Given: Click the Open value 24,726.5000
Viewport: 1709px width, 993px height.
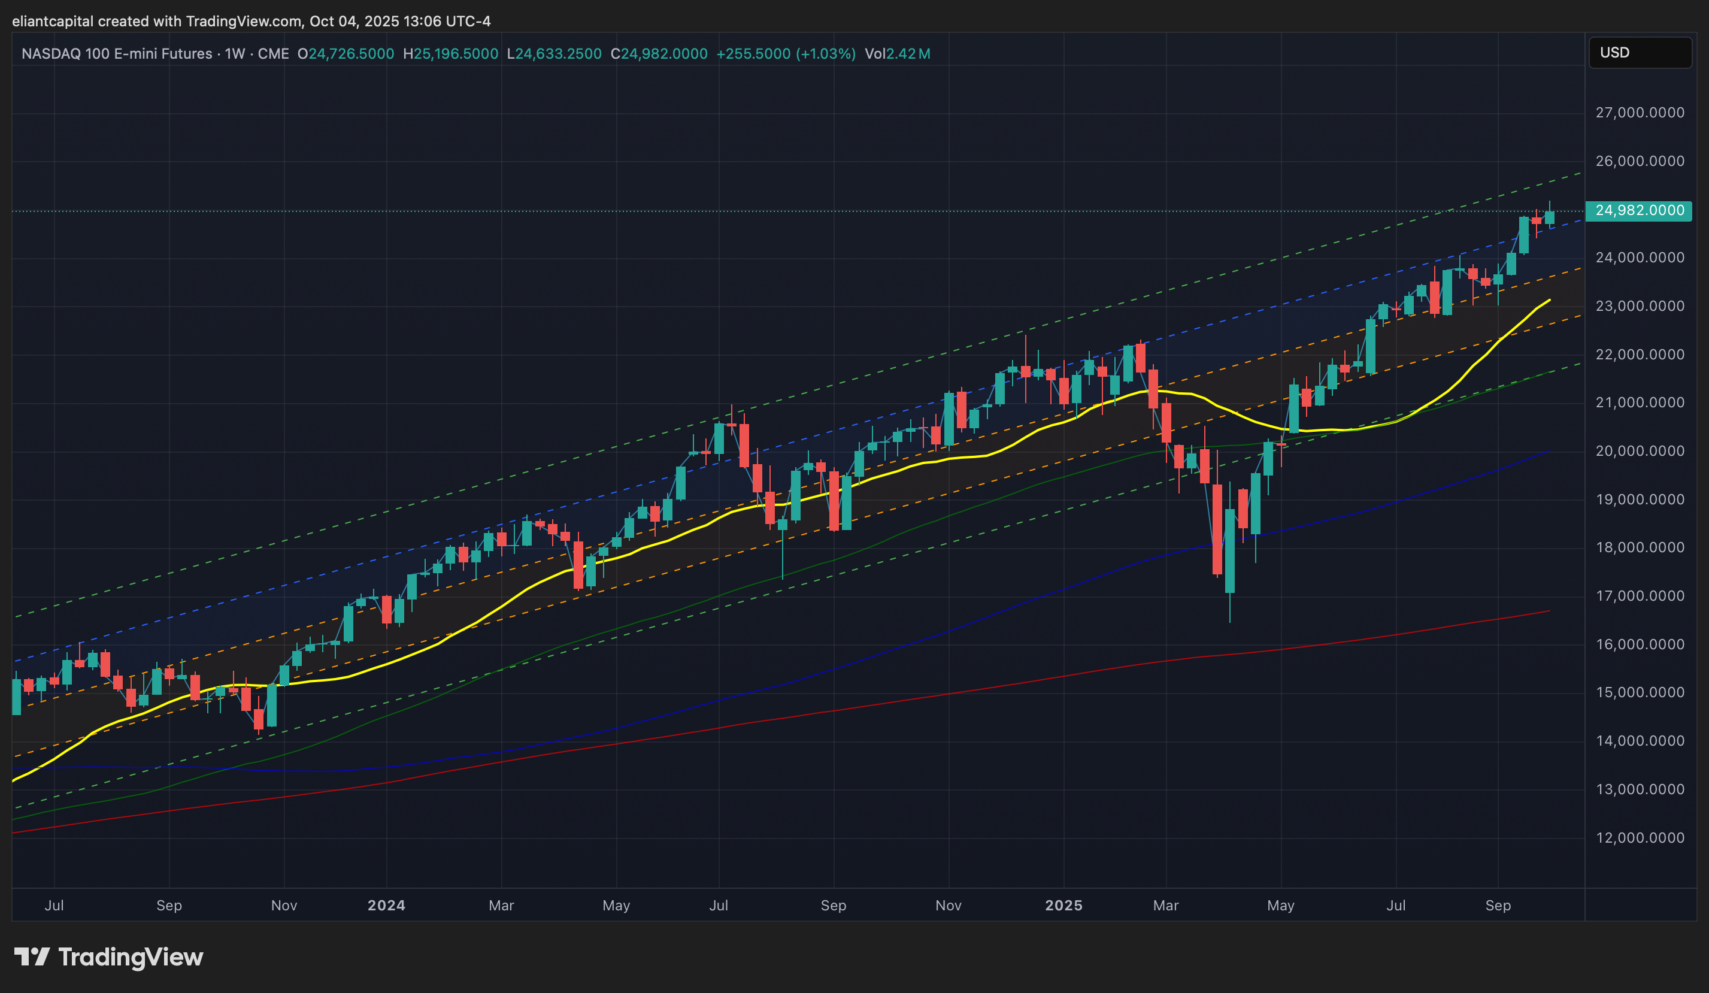Looking at the screenshot, I should (x=351, y=53).
